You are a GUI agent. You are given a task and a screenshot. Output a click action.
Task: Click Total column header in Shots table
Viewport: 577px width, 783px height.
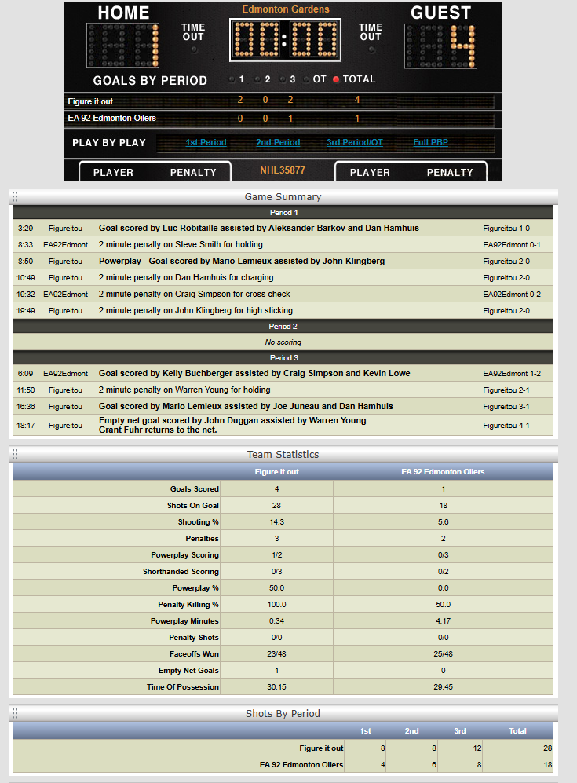tap(517, 731)
